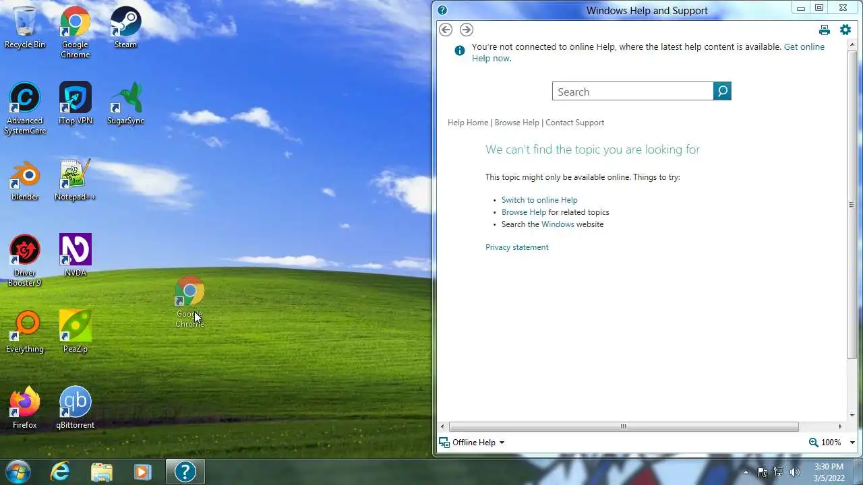863x485 pixels.
Task: Show hidden tray icons arrow
Action: 746,472
